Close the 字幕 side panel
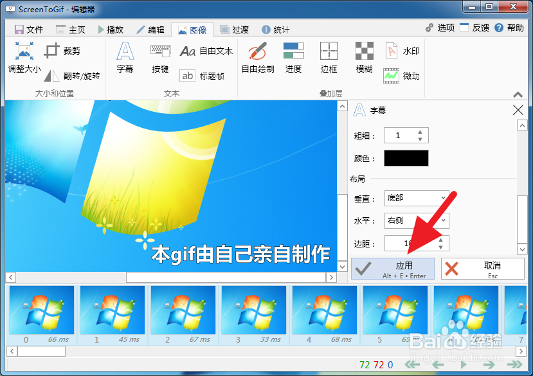 click(518, 110)
